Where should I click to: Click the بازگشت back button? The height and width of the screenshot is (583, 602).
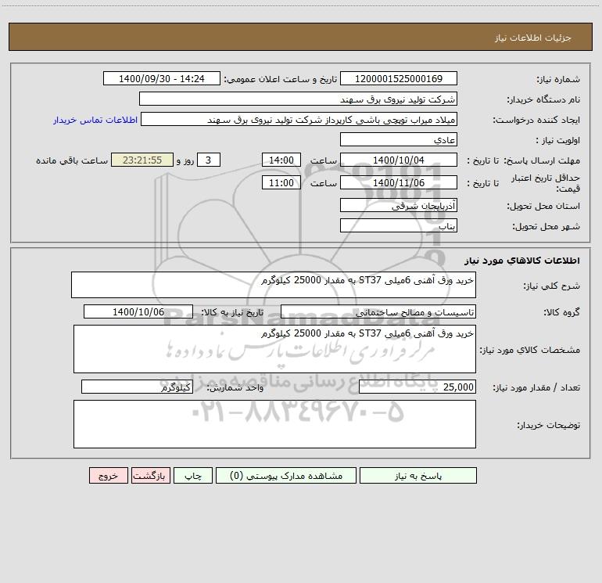pyautogui.click(x=150, y=475)
